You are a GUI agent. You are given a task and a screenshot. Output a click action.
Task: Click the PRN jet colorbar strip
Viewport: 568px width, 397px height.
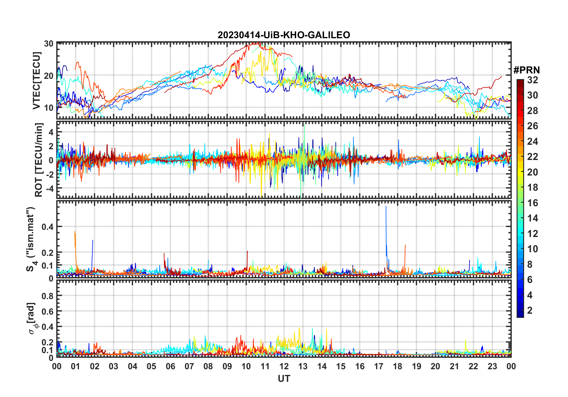[520, 198]
